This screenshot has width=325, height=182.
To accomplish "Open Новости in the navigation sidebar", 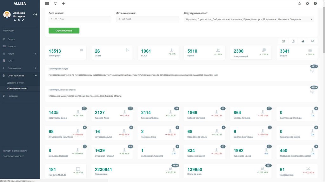I will point(11,46).
